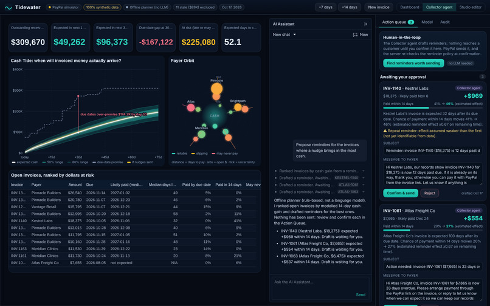Click the no LLM needed badge
Image resolution: width=490 pixels, height=306 pixels.
tap(460, 63)
